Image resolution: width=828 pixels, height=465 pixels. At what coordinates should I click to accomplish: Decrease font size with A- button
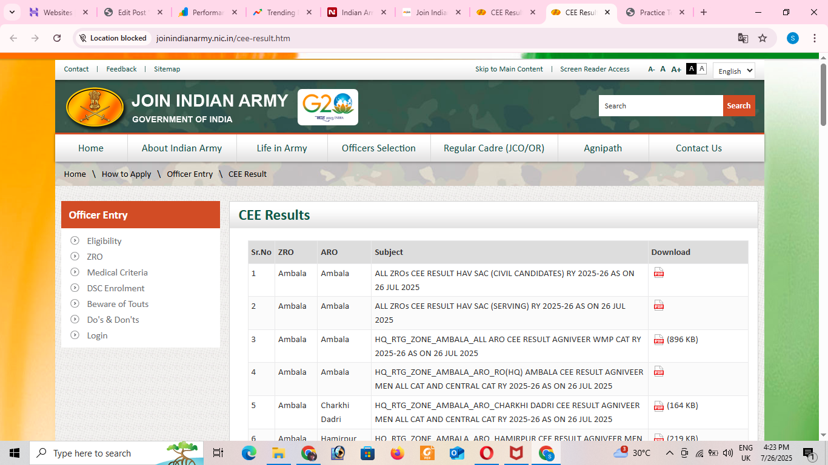(652, 69)
